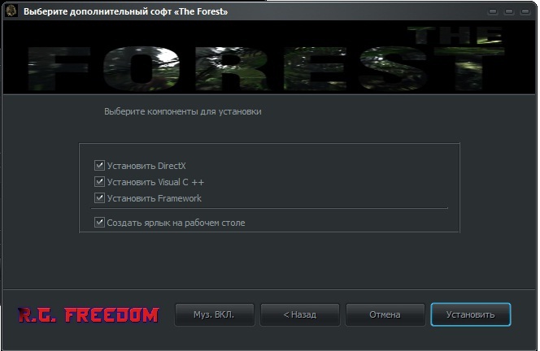Disable the Установить Framework checkbox
The height and width of the screenshot is (351, 540).
pos(99,198)
